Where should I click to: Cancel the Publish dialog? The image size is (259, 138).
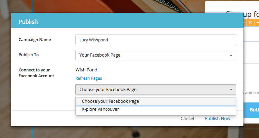click(187, 119)
